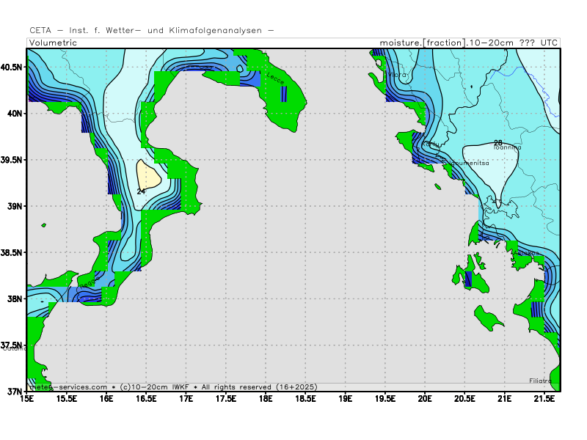
Task: Click the contour value 24 label
Action: (x=141, y=191)
